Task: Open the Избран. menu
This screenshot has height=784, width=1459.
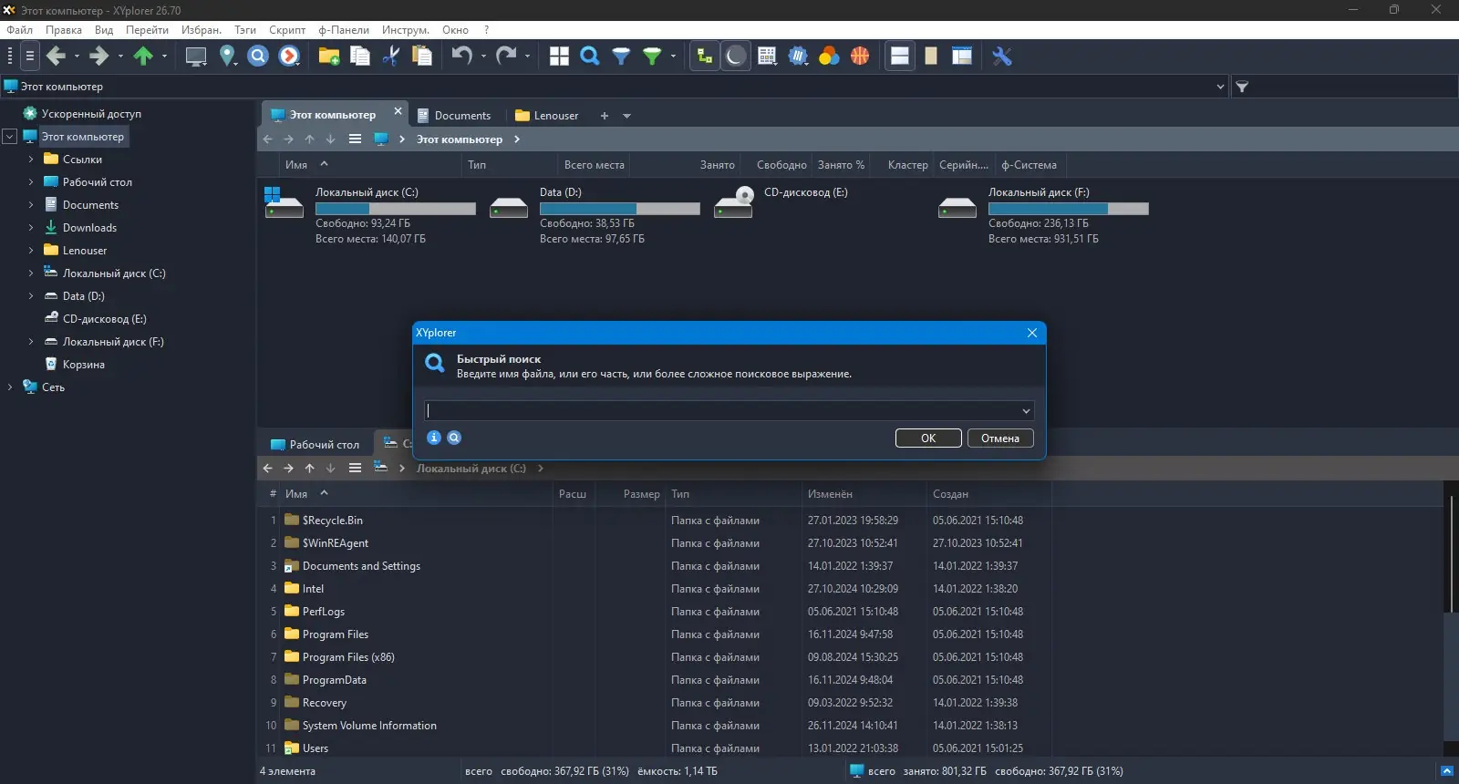Action: pyautogui.click(x=202, y=30)
